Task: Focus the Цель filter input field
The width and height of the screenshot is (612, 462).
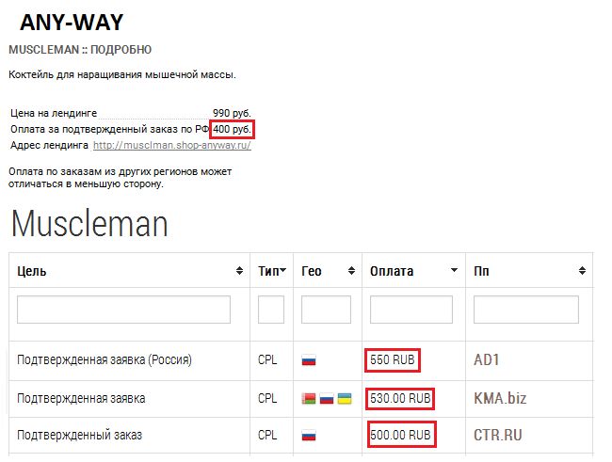Action: click(x=123, y=310)
